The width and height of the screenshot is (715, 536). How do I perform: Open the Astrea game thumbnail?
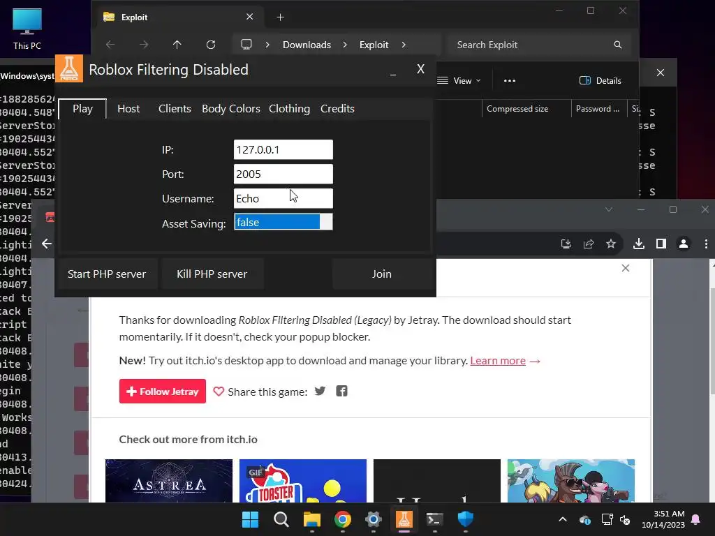169,481
